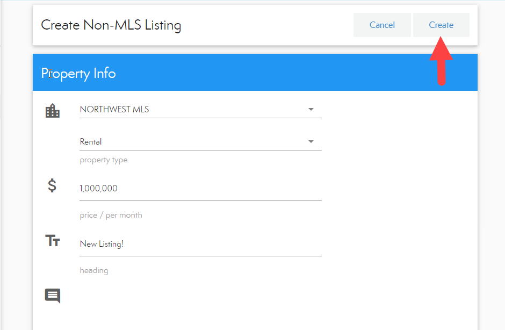Click the heading label under New Listing!
This screenshot has height=330, width=505.
94,271
